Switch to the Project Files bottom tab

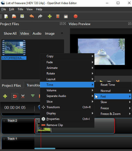11,85
